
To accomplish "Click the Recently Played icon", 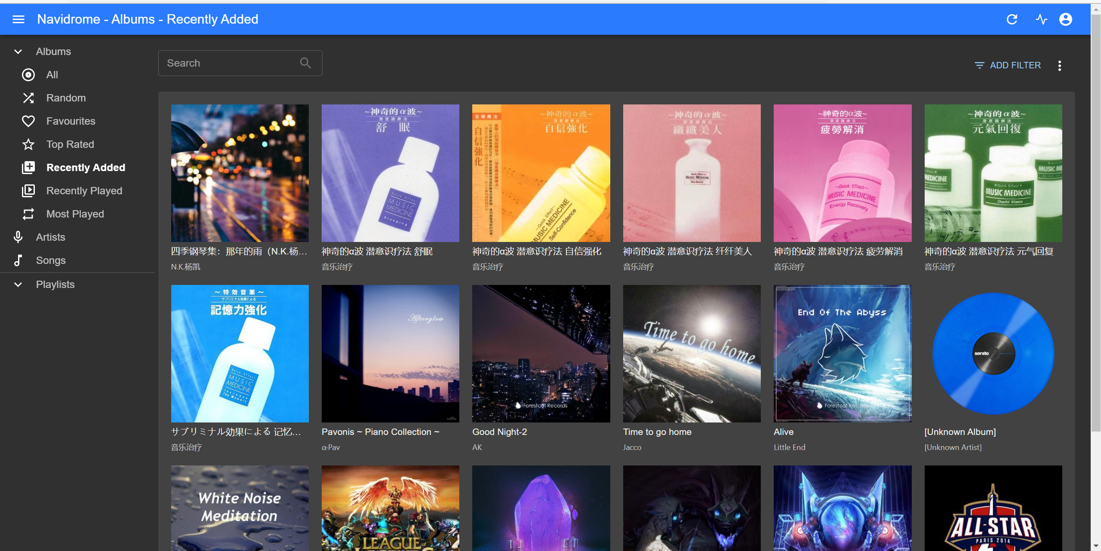I will 28,191.
